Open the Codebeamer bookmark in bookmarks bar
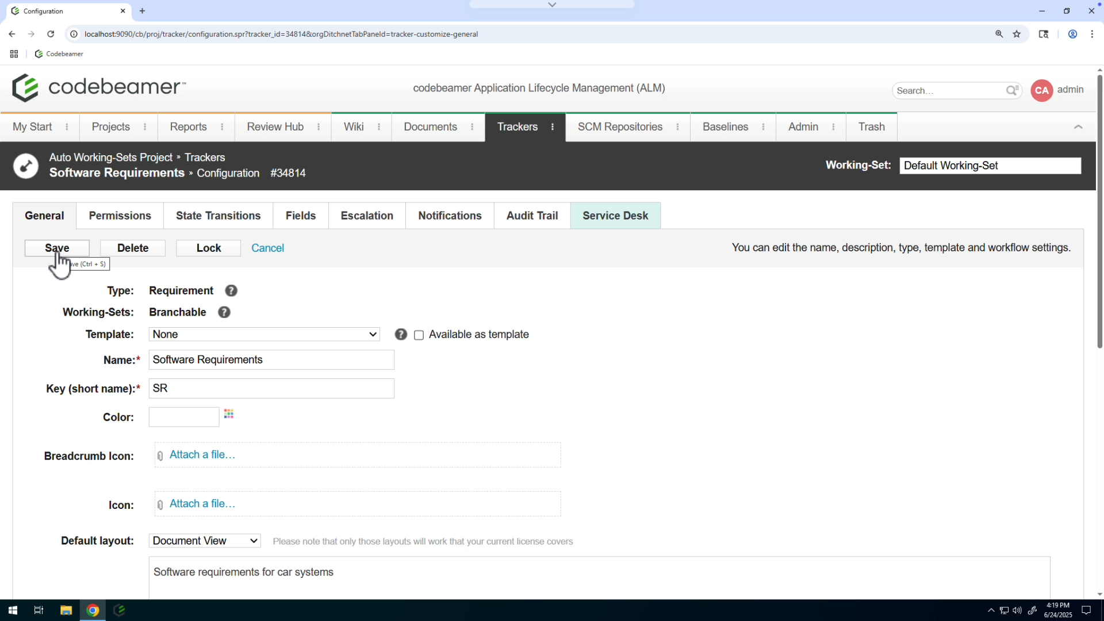 pyautogui.click(x=59, y=54)
